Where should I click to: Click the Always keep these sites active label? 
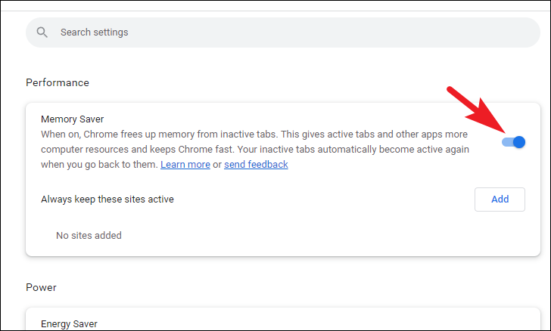tap(107, 200)
